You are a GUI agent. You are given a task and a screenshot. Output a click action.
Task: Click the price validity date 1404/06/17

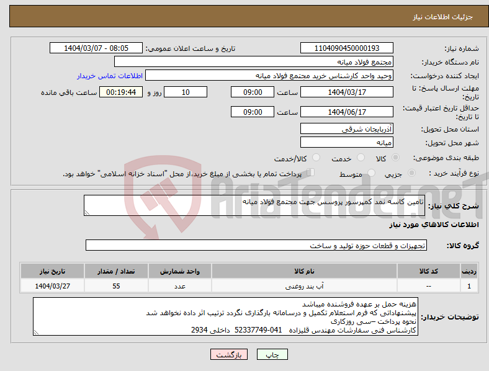coord(346,112)
